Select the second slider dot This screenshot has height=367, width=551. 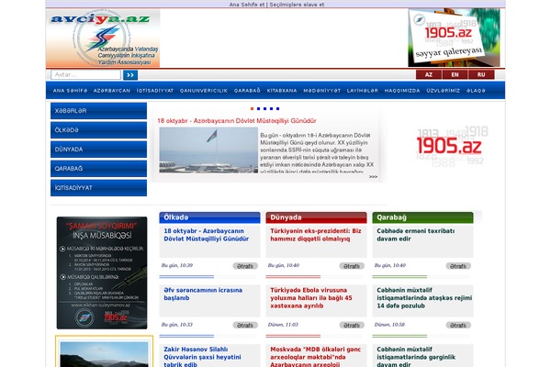(x=258, y=109)
